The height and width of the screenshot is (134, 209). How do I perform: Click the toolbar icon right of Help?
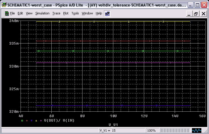click(107, 14)
